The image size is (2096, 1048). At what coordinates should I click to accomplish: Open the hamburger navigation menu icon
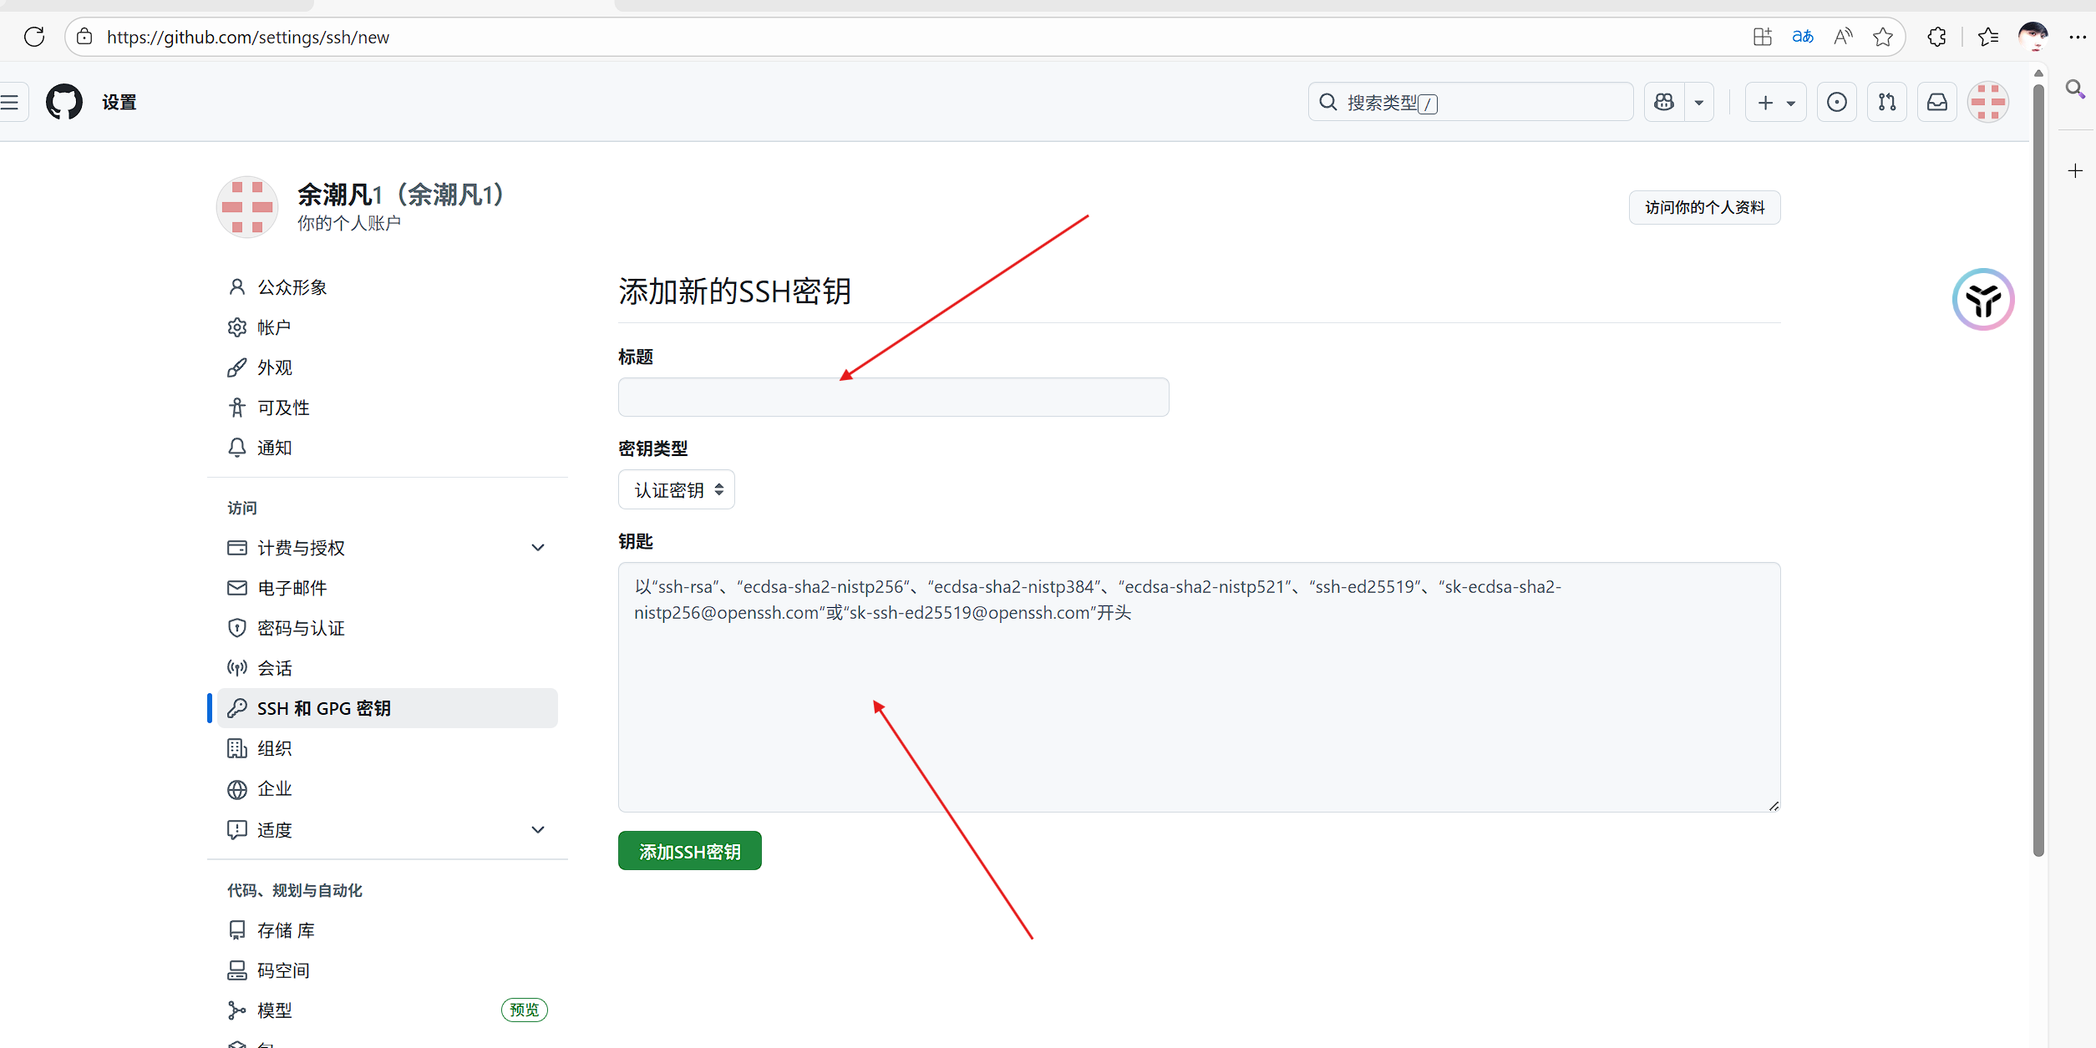pos(10,101)
